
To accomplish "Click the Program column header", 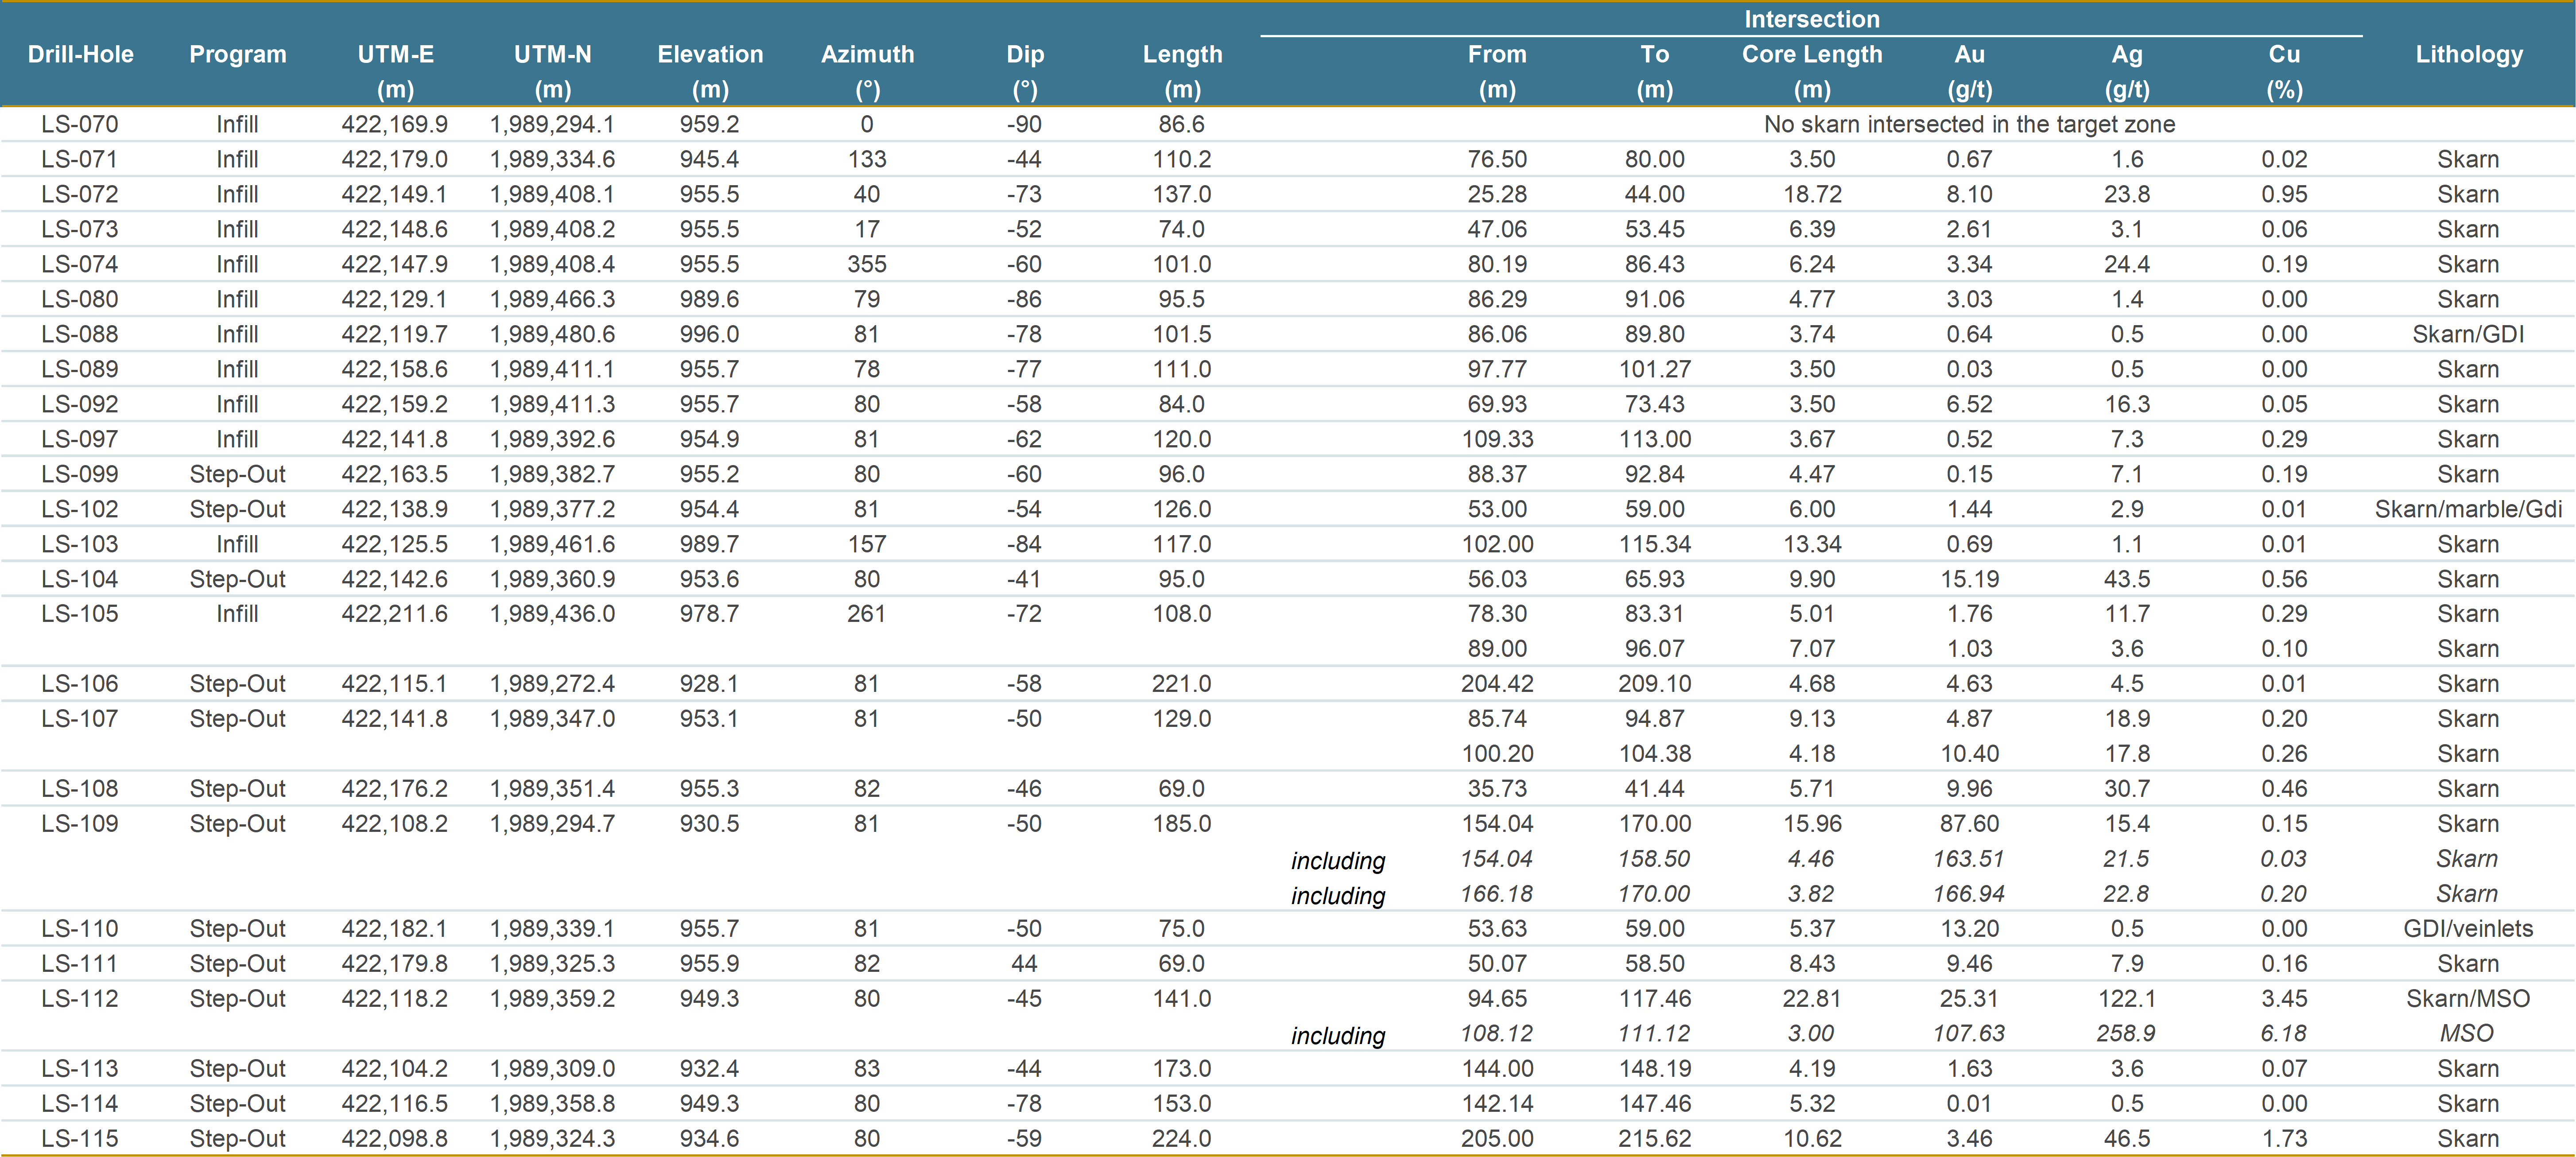I will 237,54.
